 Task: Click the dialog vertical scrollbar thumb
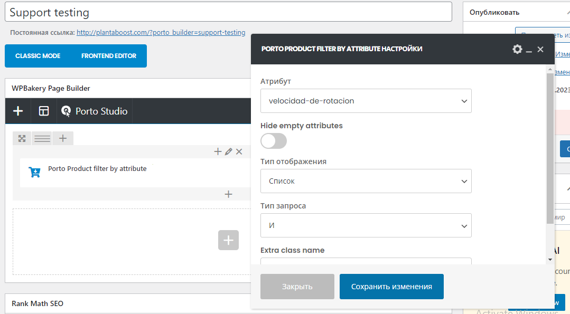[550, 148]
